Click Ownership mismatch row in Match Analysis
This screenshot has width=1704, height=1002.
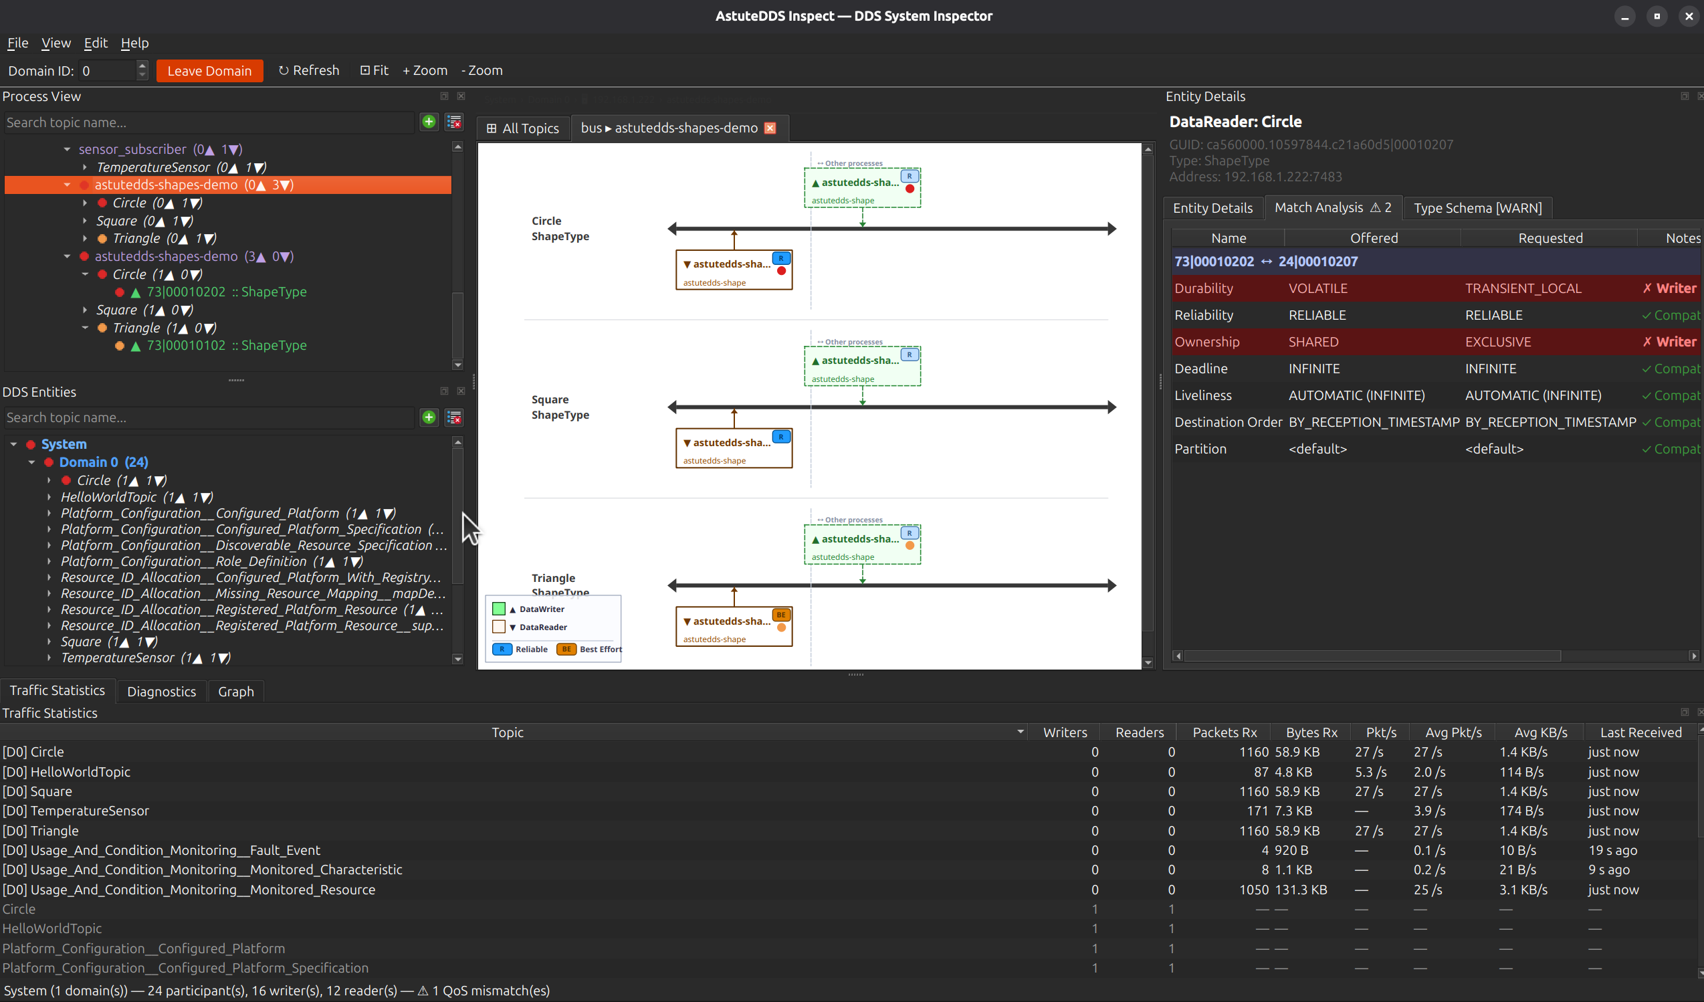1436,341
